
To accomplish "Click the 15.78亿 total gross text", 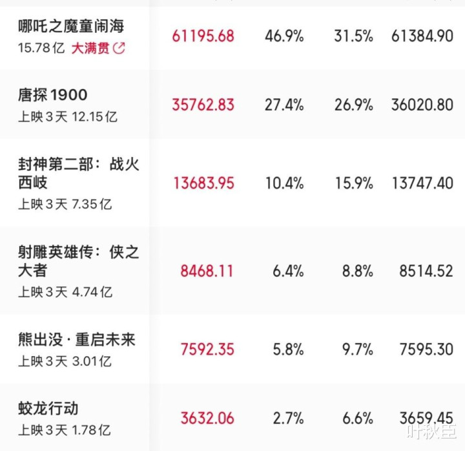I will tap(41, 48).
